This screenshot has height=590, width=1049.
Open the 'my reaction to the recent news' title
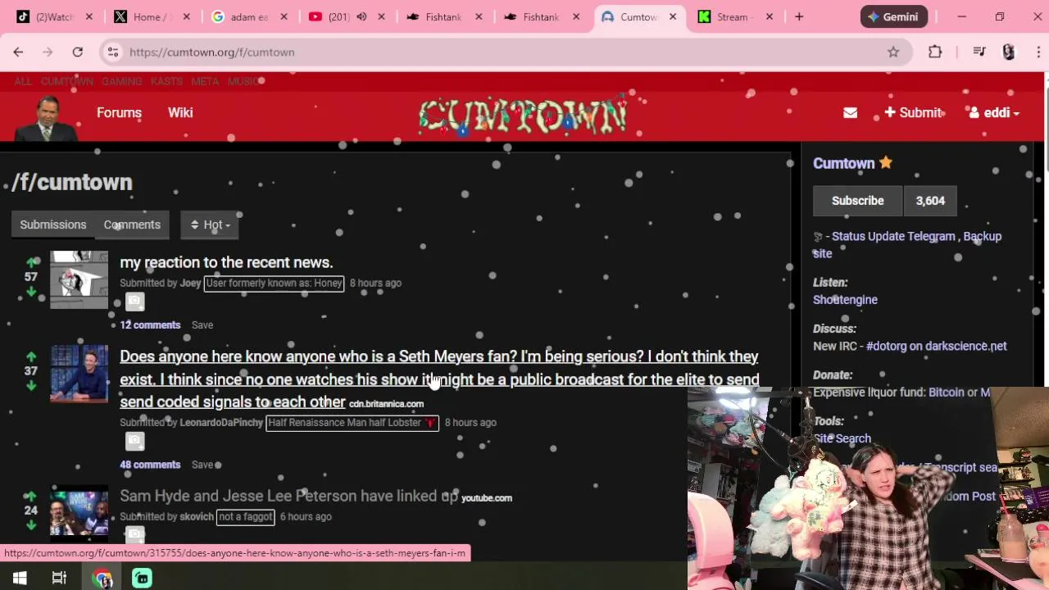[226, 262]
